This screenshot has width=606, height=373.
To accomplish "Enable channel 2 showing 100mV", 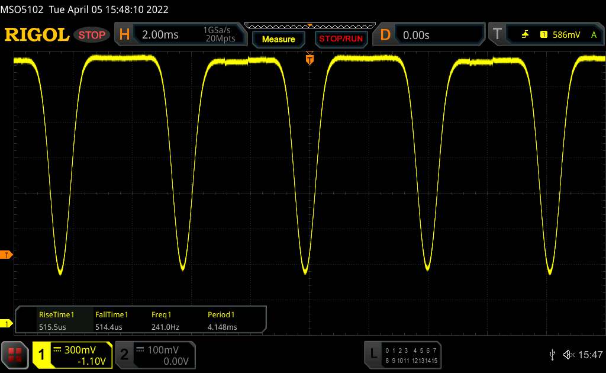I will click(154, 355).
